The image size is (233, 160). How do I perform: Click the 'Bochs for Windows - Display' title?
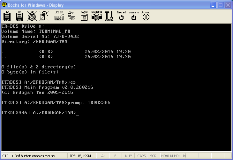(x=35, y=5)
